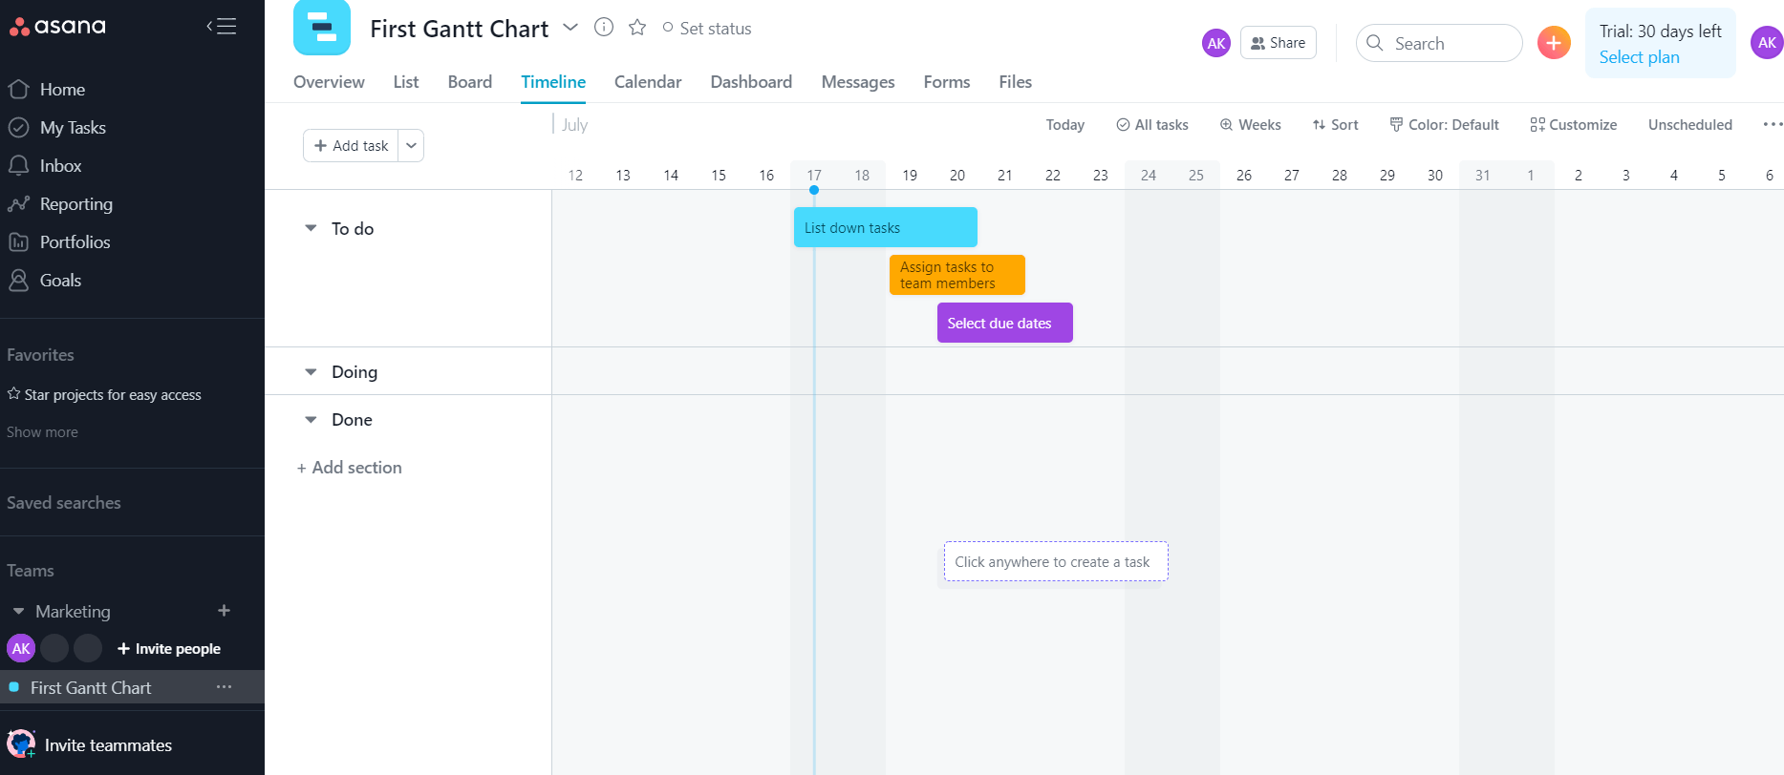Click Set status indicator
This screenshot has width=1784, height=775.
pos(707,29)
